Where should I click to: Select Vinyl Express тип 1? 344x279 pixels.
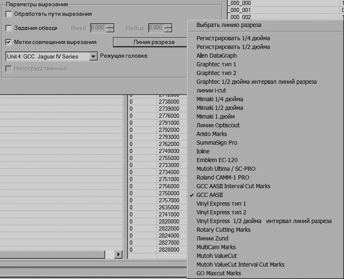(x=221, y=204)
